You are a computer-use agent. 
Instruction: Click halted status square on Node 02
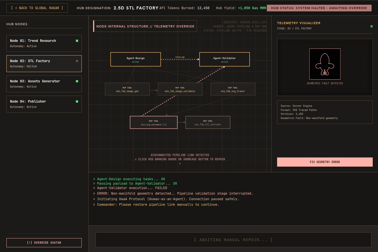pos(77,61)
